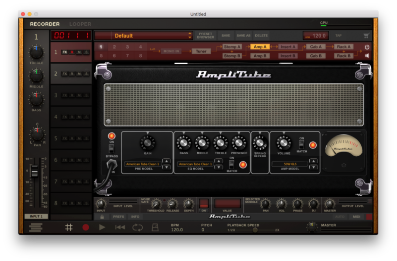Select the Stomp A module
The image size is (397, 261).
232,46
